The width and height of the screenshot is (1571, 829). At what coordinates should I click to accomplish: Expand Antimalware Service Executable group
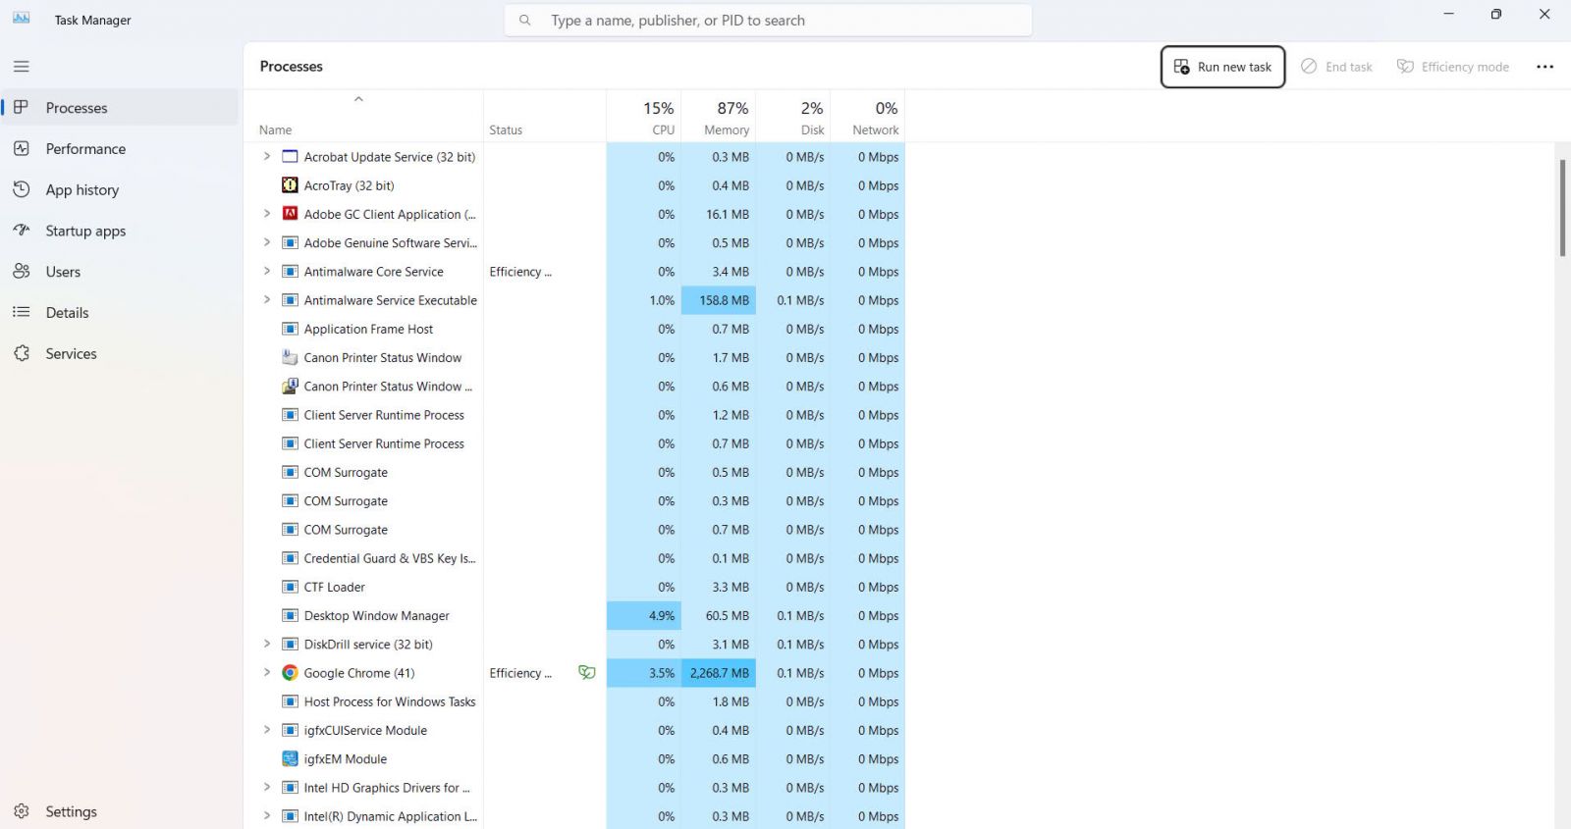click(266, 300)
